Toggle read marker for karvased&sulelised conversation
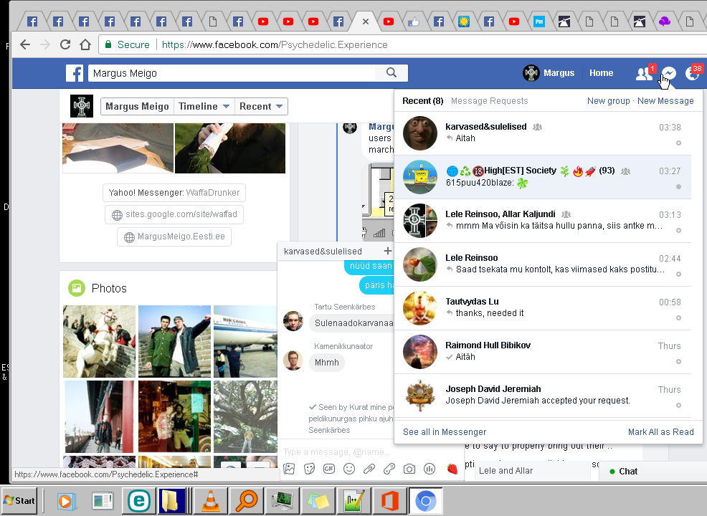 coord(678,143)
